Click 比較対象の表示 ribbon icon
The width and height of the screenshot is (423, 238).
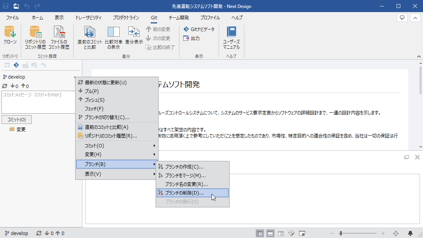[114, 37]
